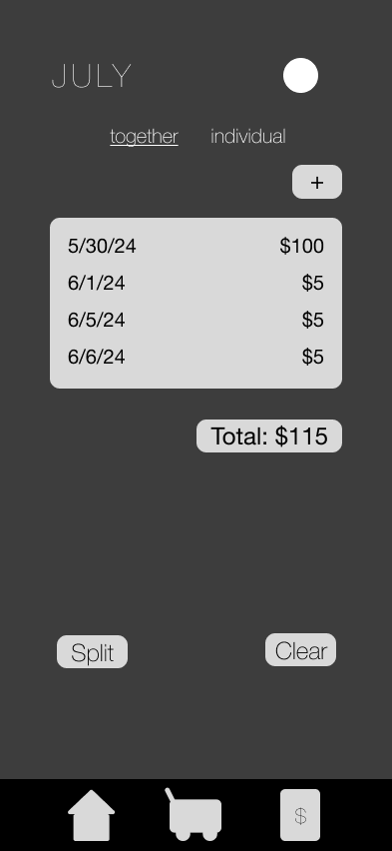This screenshot has height=851, width=392.
Task: Select the 6/5/24 expense entry
Action: (196, 320)
